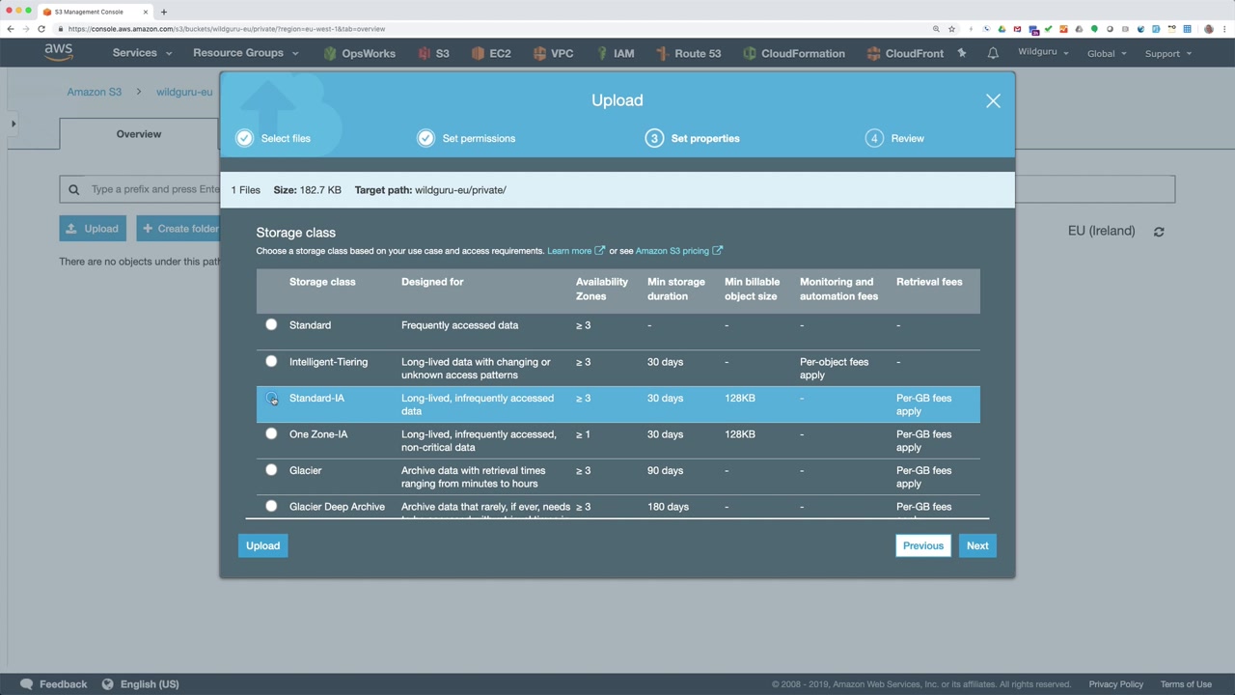This screenshot has width=1235, height=695.
Task: Click the Upload button in the dialog footer
Action: point(262,545)
